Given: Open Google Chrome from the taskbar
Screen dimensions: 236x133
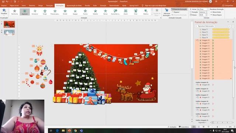Looking at the screenshot, I should tap(75, 130).
